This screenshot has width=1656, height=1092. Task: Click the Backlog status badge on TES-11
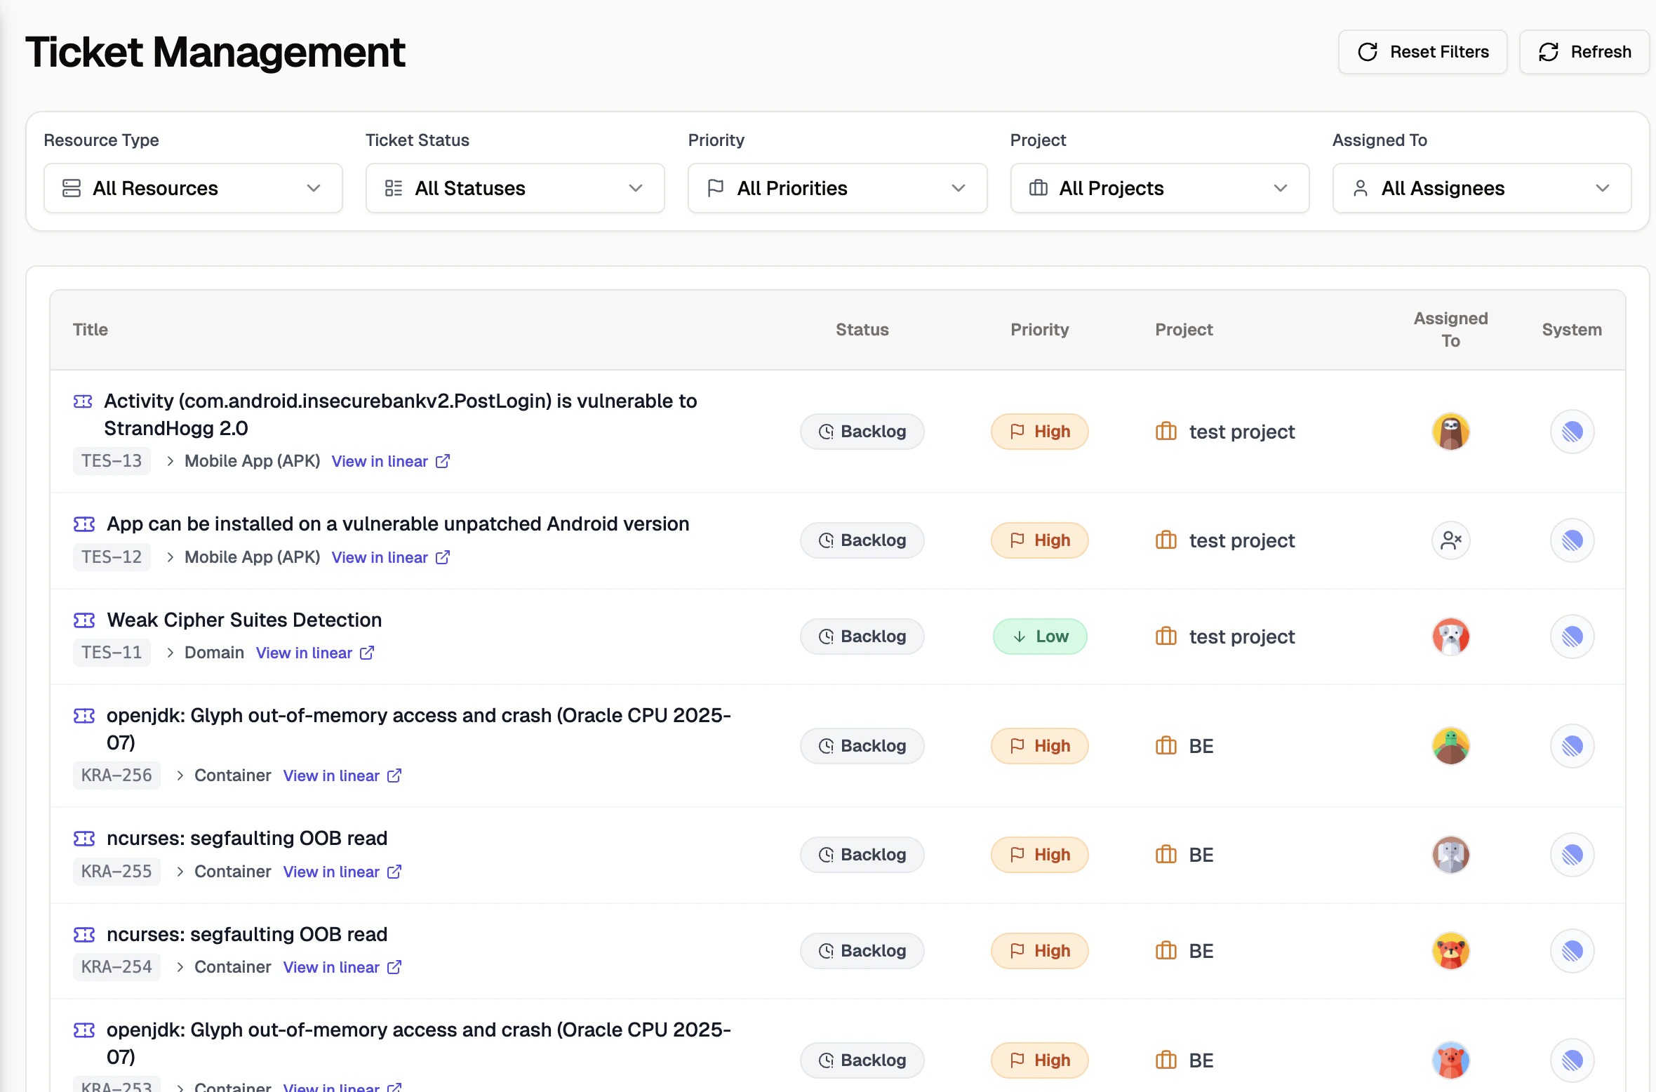pos(862,636)
